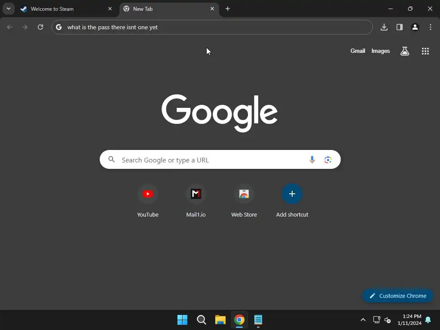Click the muted volume tray icon

tap(388, 320)
